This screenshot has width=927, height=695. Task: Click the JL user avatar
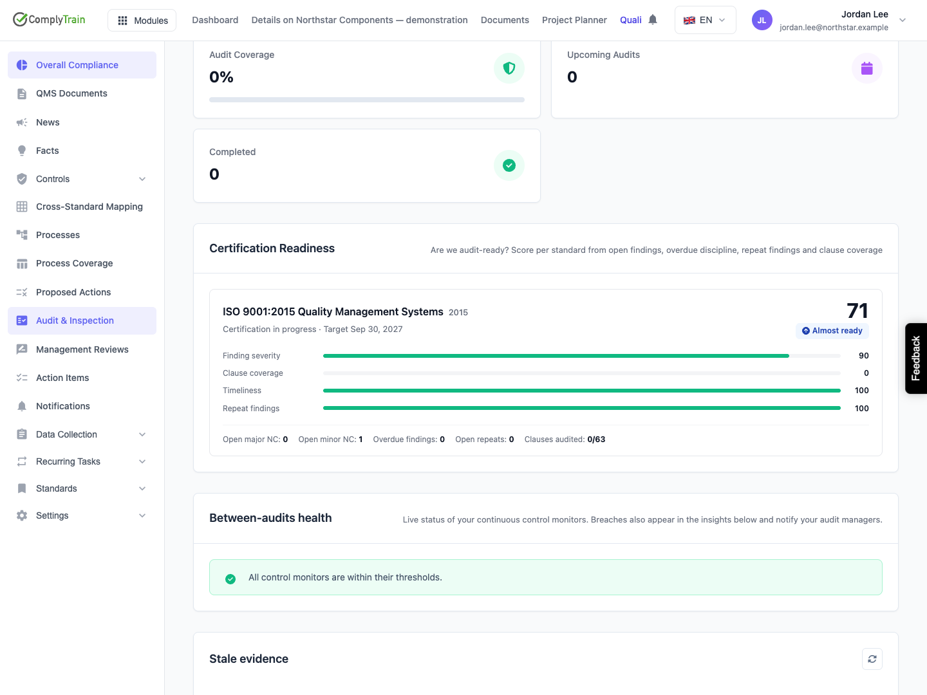coord(762,20)
